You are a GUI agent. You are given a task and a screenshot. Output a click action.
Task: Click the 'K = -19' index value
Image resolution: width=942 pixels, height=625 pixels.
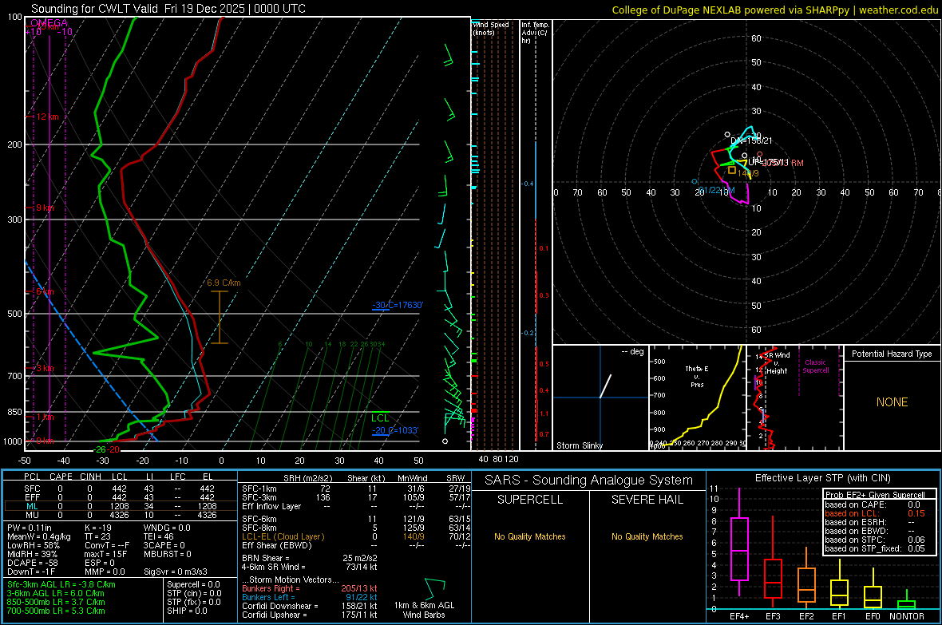[x=98, y=528]
